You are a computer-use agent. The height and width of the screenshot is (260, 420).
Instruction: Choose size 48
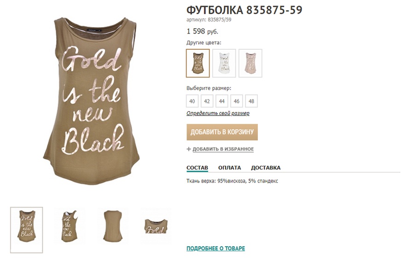point(251,101)
